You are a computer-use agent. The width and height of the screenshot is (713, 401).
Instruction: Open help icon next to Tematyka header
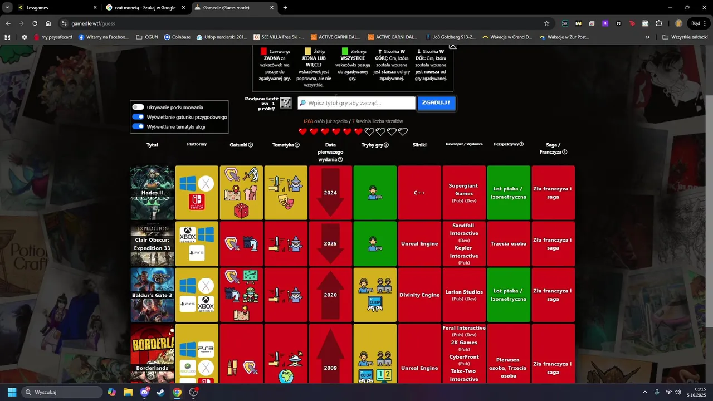point(297,145)
